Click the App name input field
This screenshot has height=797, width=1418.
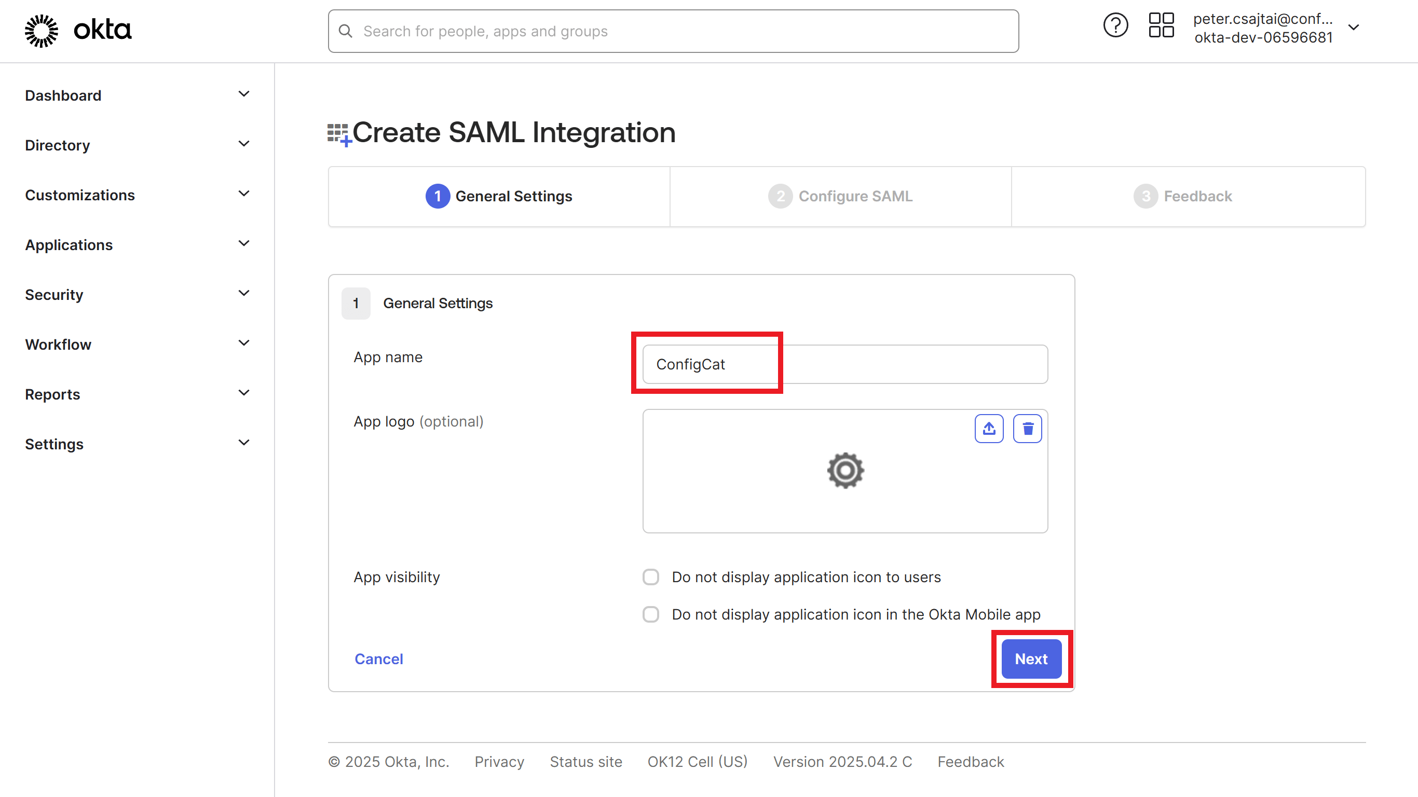[844, 364]
